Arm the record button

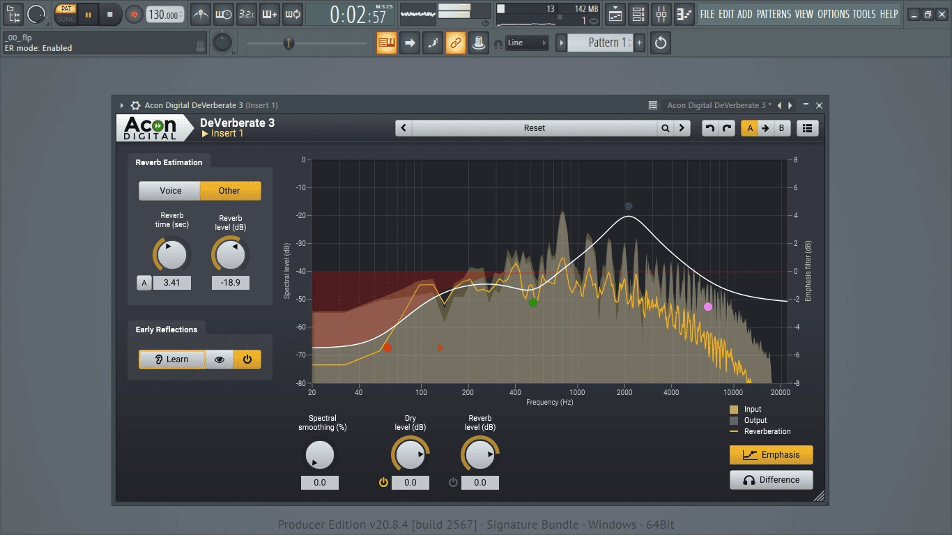click(x=133, y=14)
